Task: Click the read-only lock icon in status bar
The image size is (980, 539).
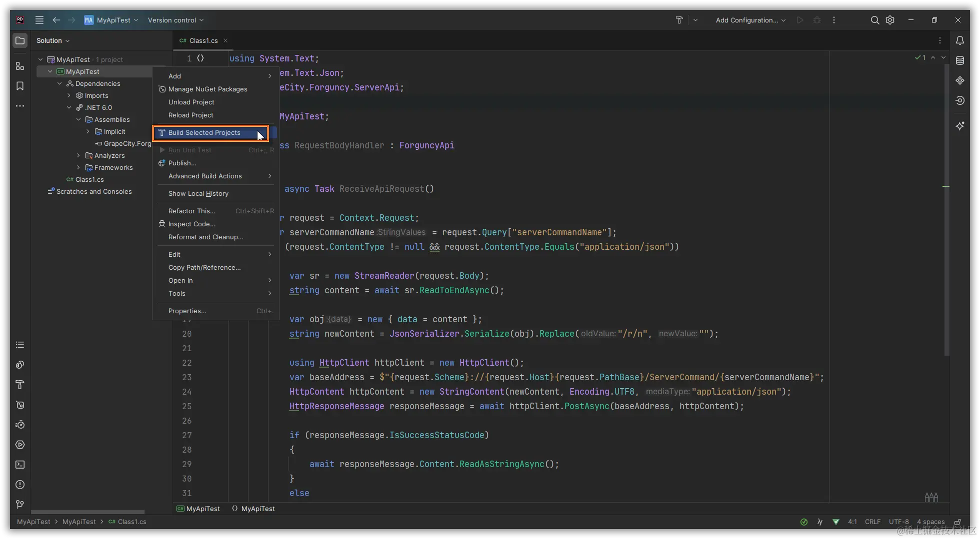Action: (x=957, y=522)
